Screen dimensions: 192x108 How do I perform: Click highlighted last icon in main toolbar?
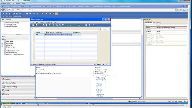57,13
